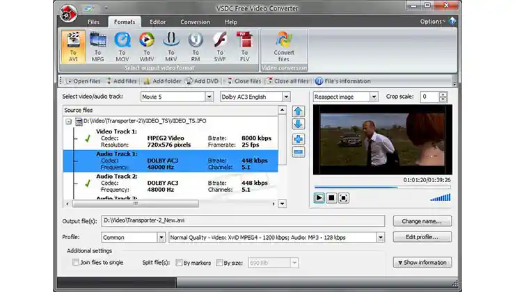This screenshot has height=292, width=515.
Task: Toggle Split files By markers checkbox
Action: (179, 263)
